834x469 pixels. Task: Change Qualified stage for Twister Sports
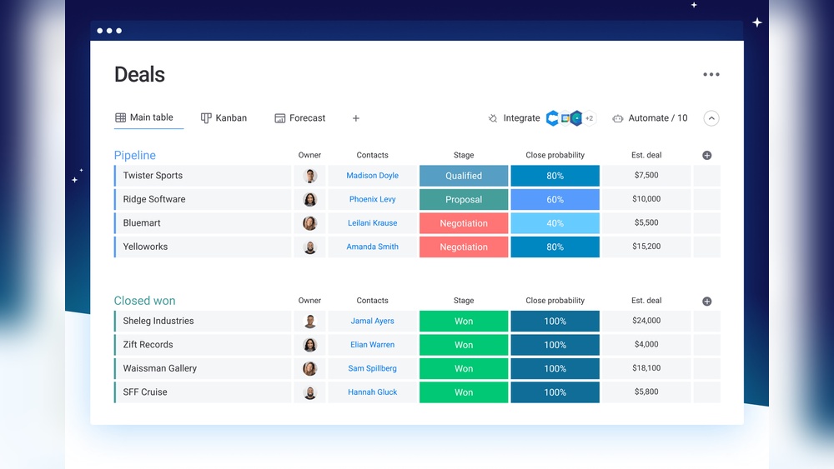click(464, 176)
